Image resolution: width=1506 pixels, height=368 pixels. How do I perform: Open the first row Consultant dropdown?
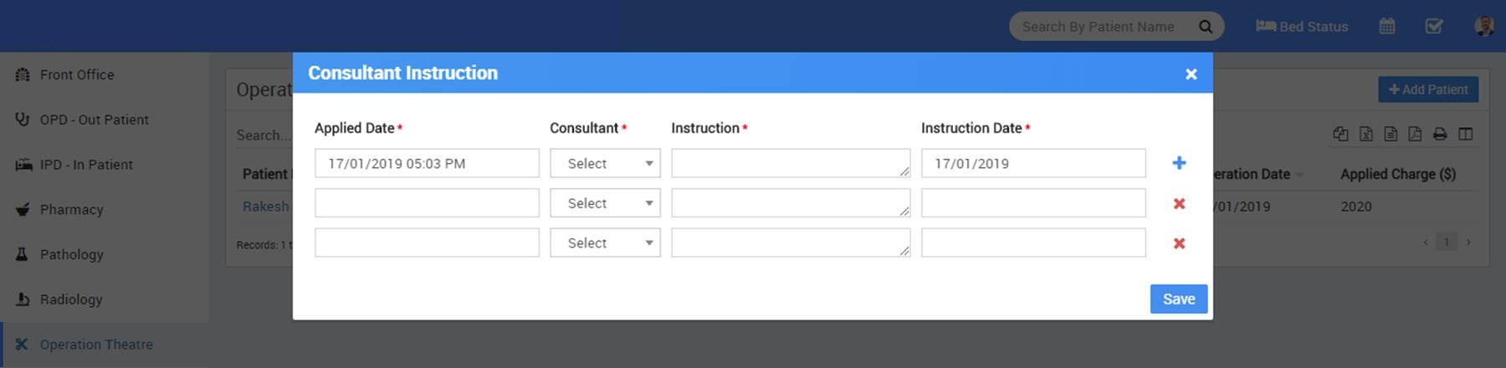(605, 163)
